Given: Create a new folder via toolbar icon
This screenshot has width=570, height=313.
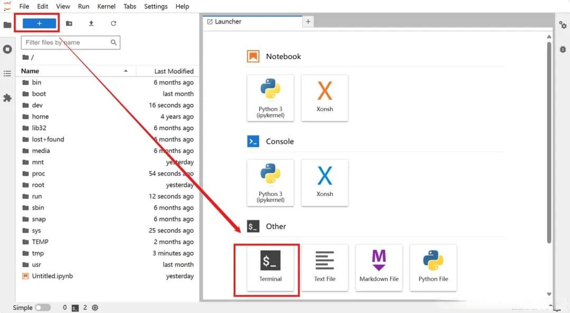Looking at the screenshot, I should [x=69, y=23].
